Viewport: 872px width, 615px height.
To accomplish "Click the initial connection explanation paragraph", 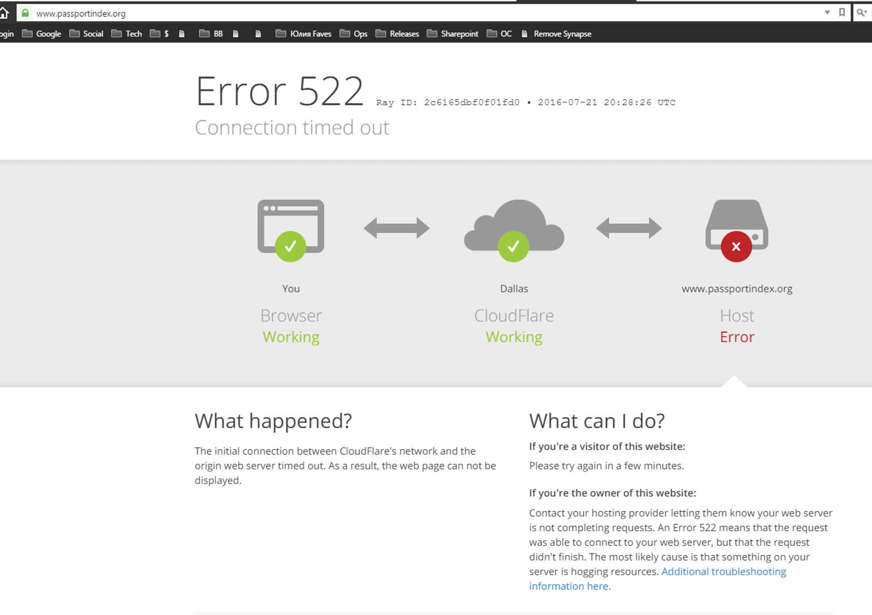I will pos(346,466).
